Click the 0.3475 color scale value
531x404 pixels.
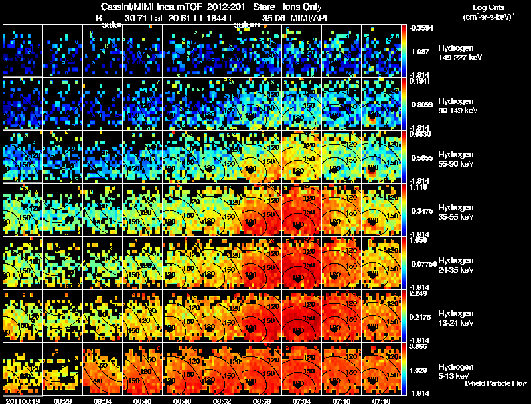[x=422, y=211]
